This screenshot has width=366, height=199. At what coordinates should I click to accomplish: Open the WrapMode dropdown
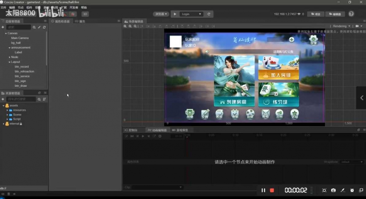pyautogui.click(x=352, y=162)
